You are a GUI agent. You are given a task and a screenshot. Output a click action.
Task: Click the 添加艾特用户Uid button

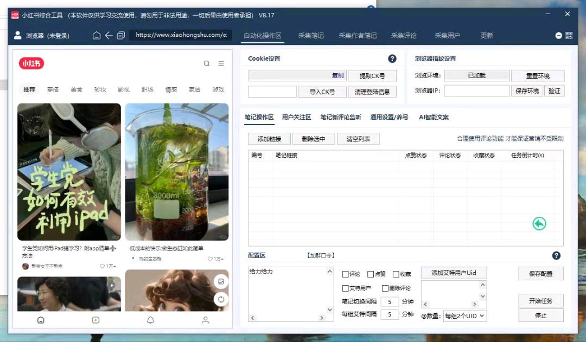tap(454, 273)
